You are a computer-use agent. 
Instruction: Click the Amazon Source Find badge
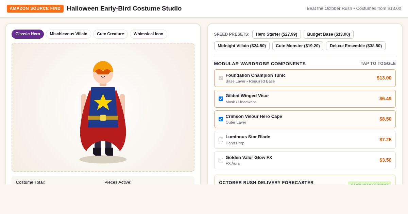[35, 8]
